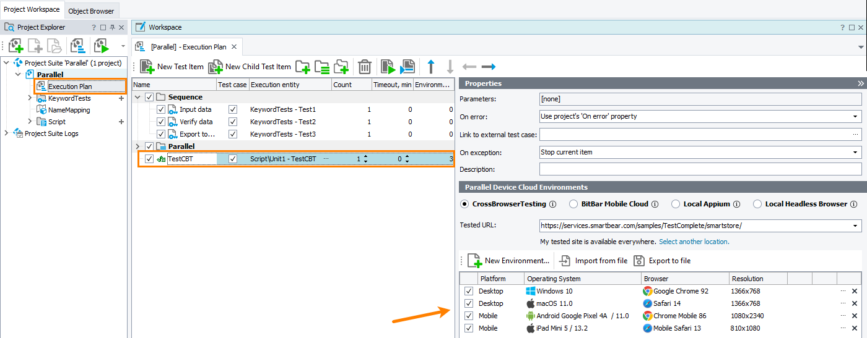This screenshot has width=867, height=338.
Task: Select the Local Headless Browser option
Action: [757, 204]
